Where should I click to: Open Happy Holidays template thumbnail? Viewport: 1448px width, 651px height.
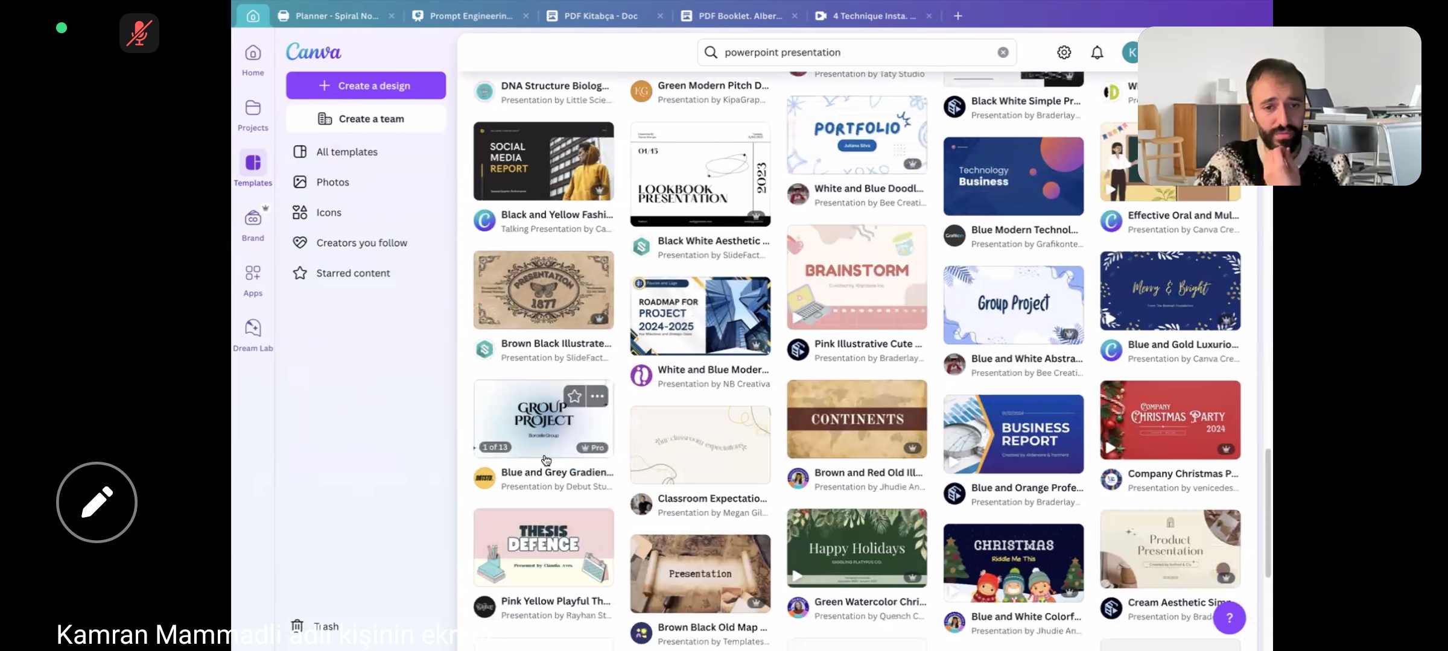[857, 548]
